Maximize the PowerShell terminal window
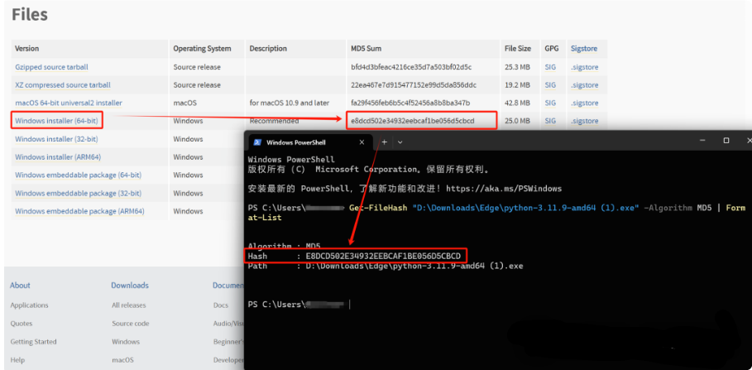The width and height of the screenshot is (752, 370). click(x=726, y=140)
